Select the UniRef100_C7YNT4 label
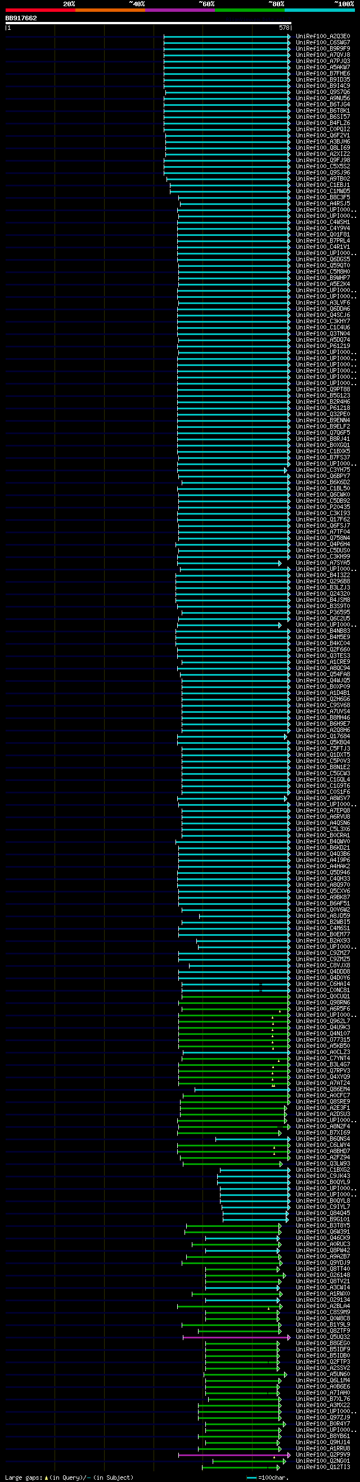This screenshot has height=1482, width=360. (x=323, y=1059)
